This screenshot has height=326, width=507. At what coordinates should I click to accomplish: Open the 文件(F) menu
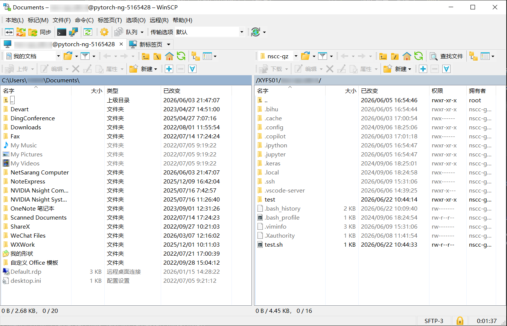[62, 20]
